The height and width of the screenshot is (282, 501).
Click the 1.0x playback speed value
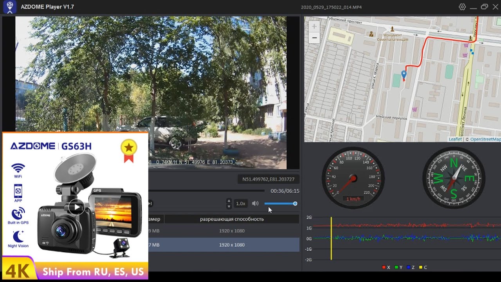pyautogui.click(x=240, y=204)
